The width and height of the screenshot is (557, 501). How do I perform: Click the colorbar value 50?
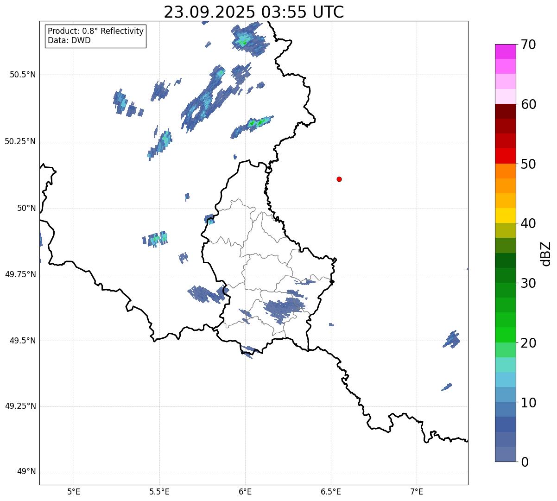pos(528,164)
